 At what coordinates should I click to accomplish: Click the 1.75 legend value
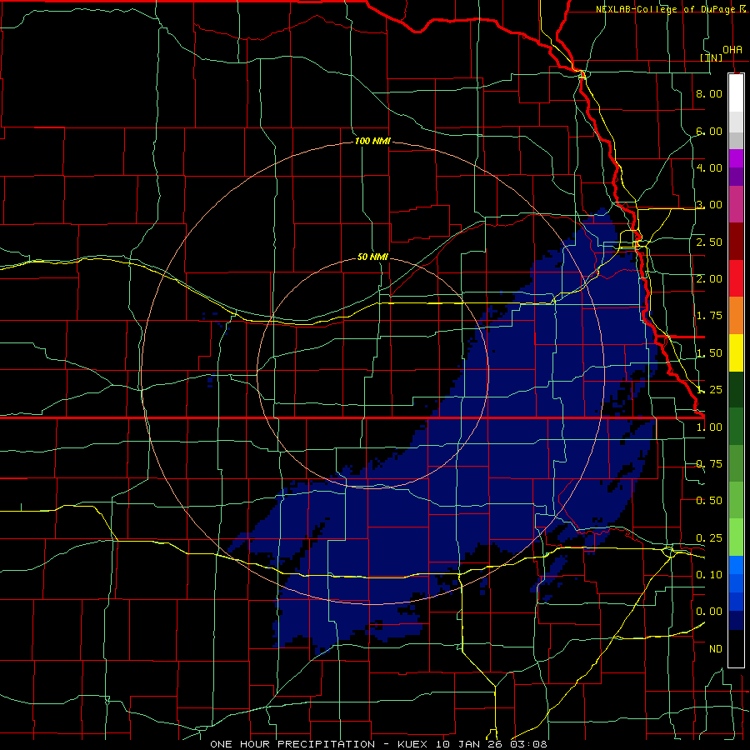point(709,316)
